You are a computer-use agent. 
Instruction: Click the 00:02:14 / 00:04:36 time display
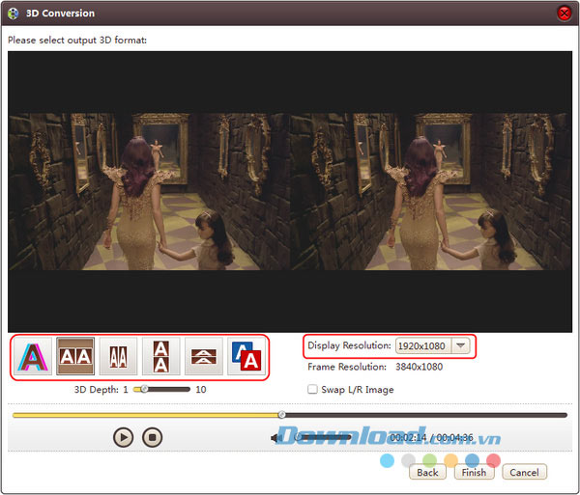coord(431,438)
